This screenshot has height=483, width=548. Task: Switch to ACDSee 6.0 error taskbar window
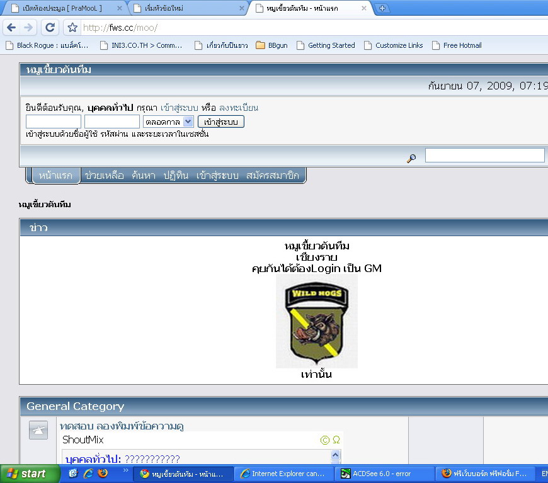tap(384, 474)
